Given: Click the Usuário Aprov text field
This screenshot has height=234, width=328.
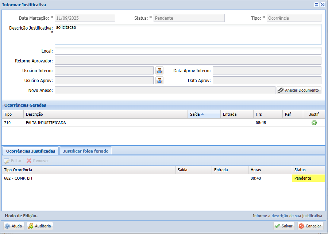Looking at the screenshot, I should tap(104, 80).
